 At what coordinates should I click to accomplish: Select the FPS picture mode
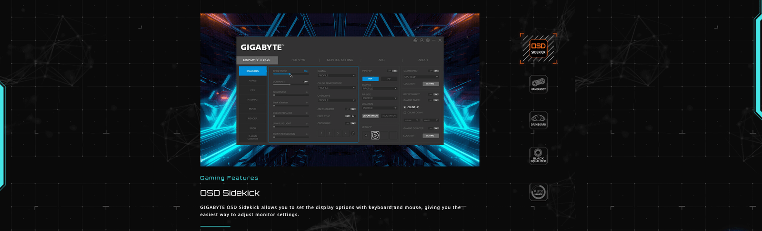(x=252, y=90)
